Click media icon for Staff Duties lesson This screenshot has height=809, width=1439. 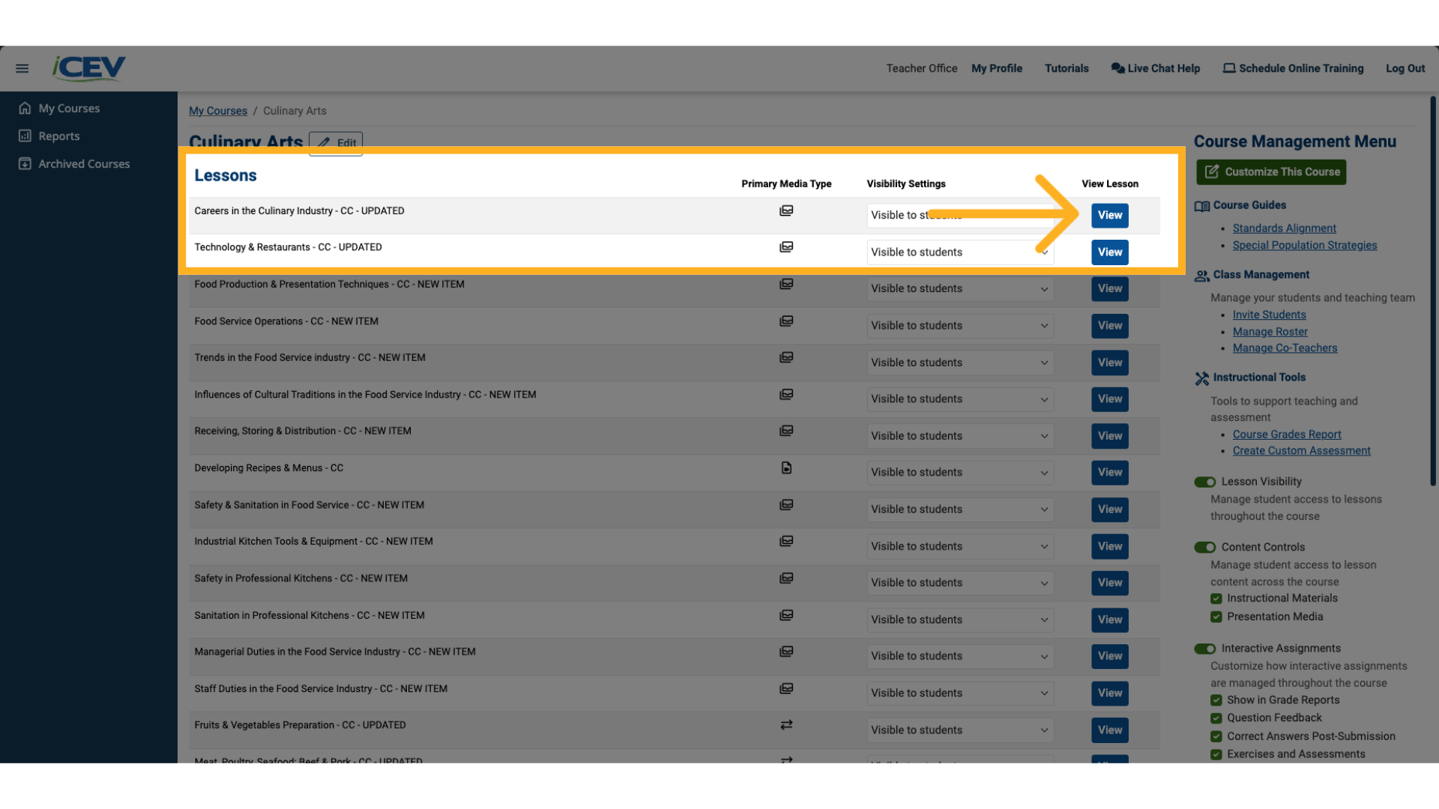(x=786, y=688)
